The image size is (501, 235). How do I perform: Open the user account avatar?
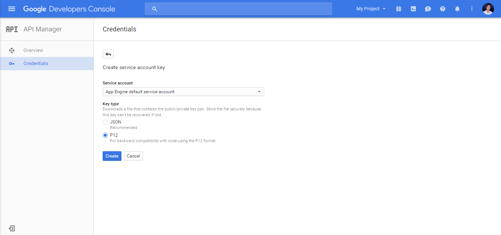488,9
